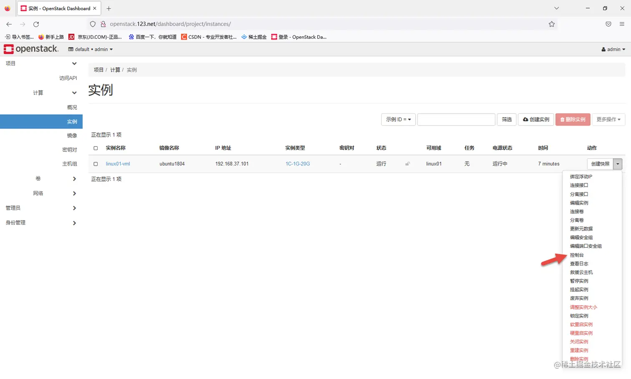Open the 稀土掘金 bookmark
Viewport: 631px width, 379px height.
click(x=254, y=37)
